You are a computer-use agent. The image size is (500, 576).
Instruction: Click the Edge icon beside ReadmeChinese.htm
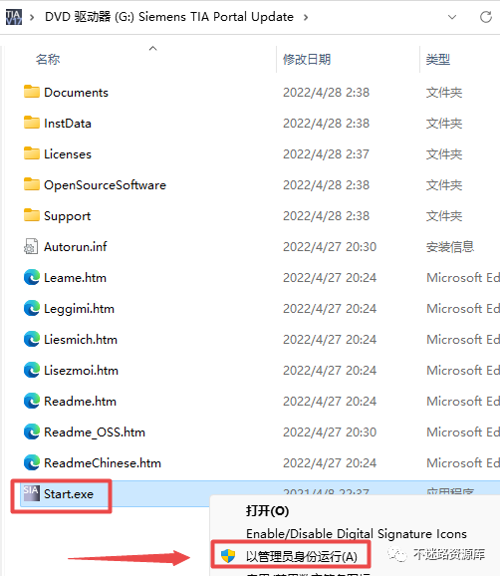coord(32,462)
